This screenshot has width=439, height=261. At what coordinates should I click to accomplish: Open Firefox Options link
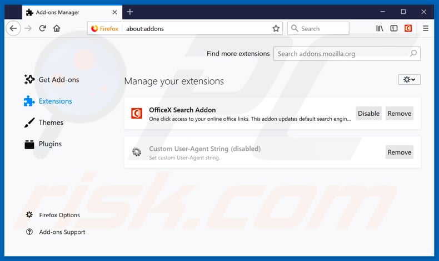pyautogui.click(x=53, y=215)
